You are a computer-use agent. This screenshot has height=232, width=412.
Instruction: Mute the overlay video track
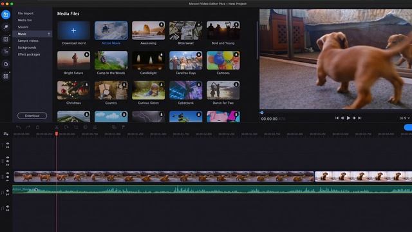point(8,161)
